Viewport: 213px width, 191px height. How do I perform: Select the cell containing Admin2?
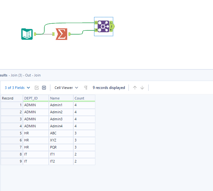coord(61,112)
